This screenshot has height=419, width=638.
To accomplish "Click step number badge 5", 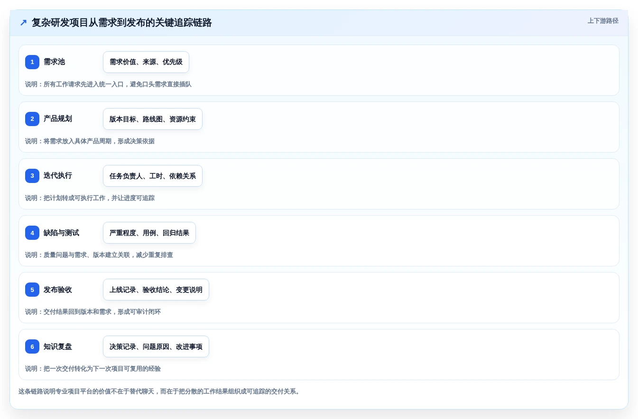I will 32,290.
